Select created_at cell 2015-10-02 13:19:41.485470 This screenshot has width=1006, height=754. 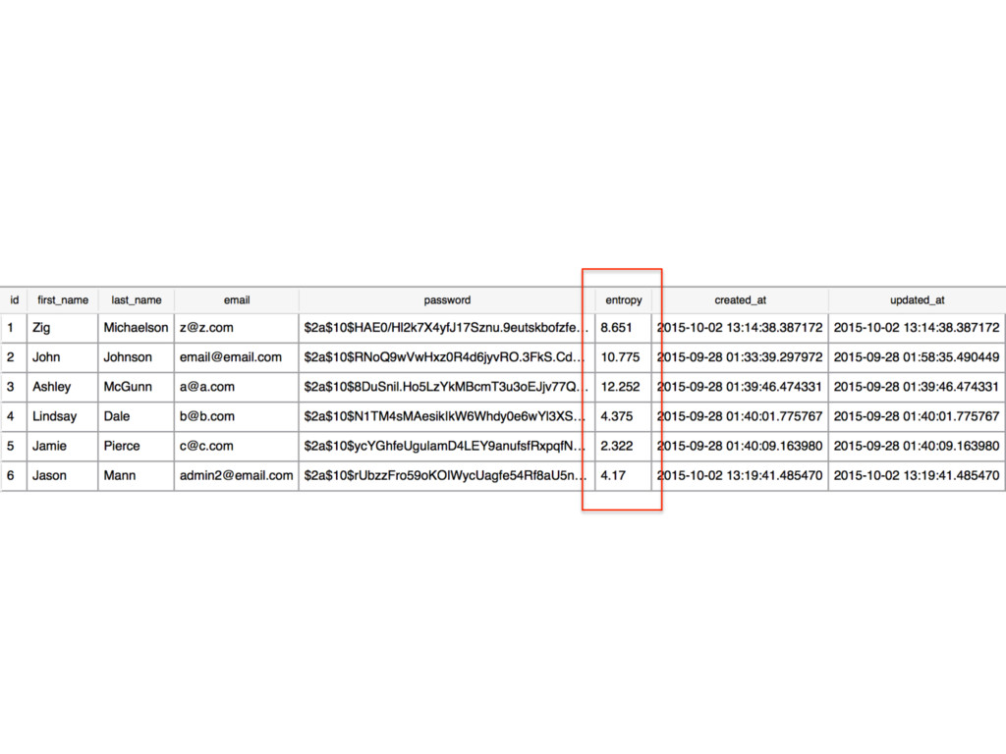(x=741, y=475)
